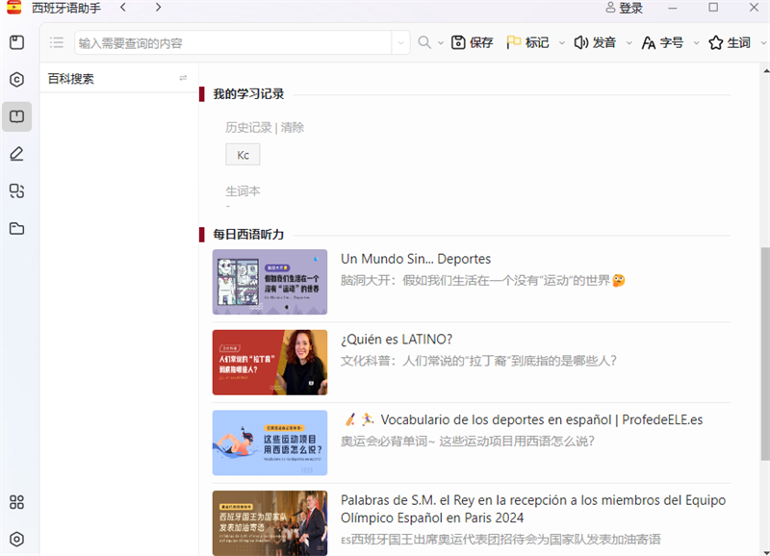The width and height of the screenshot is (770, 556).
Task: Click the 发音 pronunciation speaker button
Action: [595, 42]
